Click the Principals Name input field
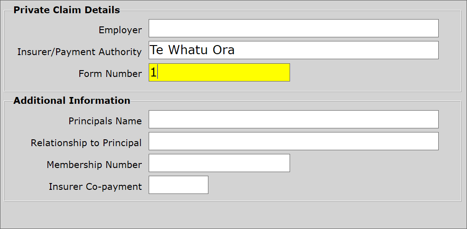Image resolution: width=467 pixels, height=229 pixels. (293, 119)
